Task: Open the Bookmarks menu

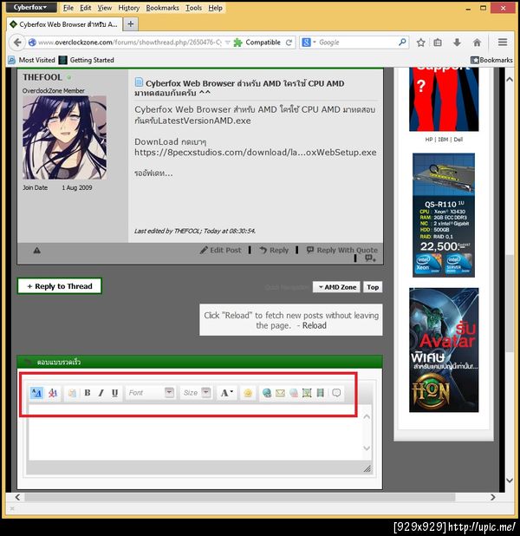Action: pyautogui.click(x=162, y=8)
